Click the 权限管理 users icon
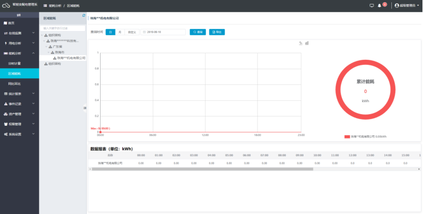423x214 pixels. coord(6,124)
